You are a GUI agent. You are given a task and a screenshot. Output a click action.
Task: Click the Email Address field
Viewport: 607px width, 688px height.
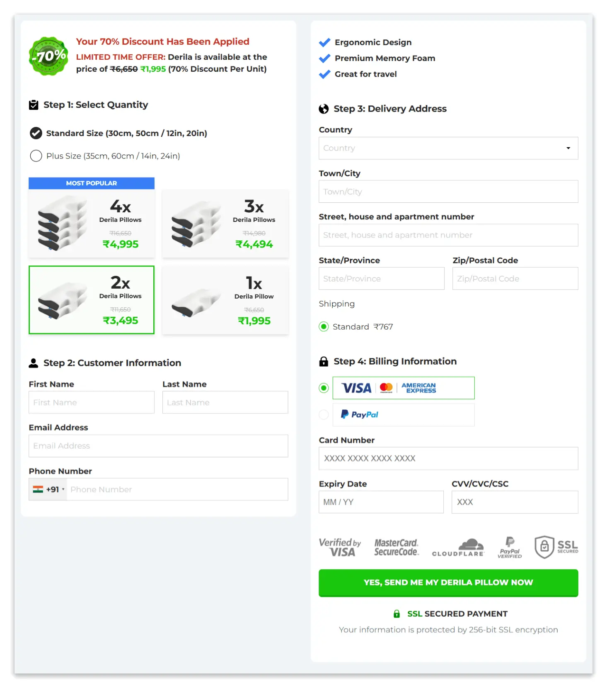(x=158, y=446)
